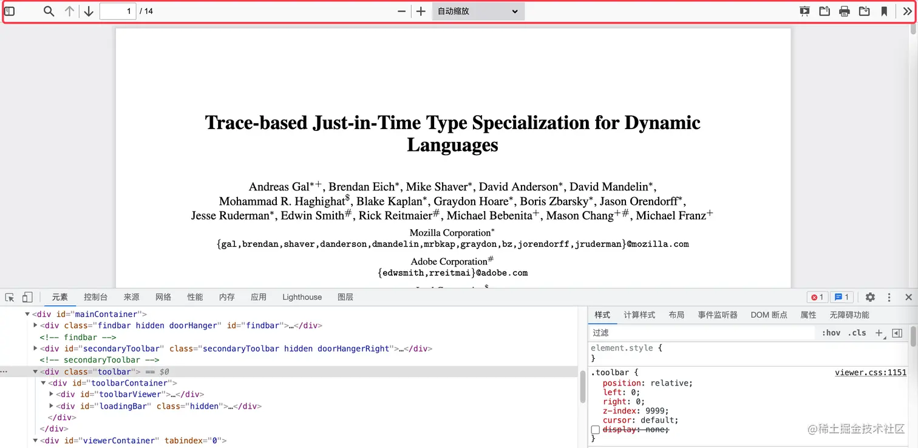Go to the next PDF page
Image resolution: width=918 pixels, height=448 pixels.
click(89, 11)
